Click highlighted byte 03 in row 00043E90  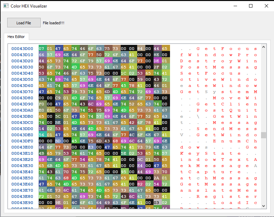tap(158, 203)
